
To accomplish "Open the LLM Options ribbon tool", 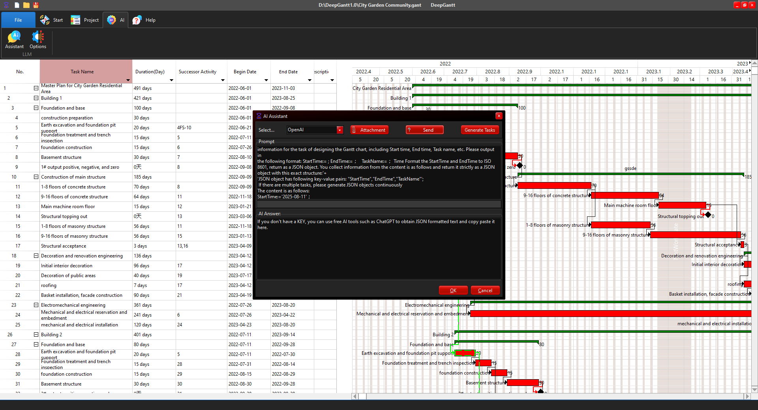I will tap(38, 40).
